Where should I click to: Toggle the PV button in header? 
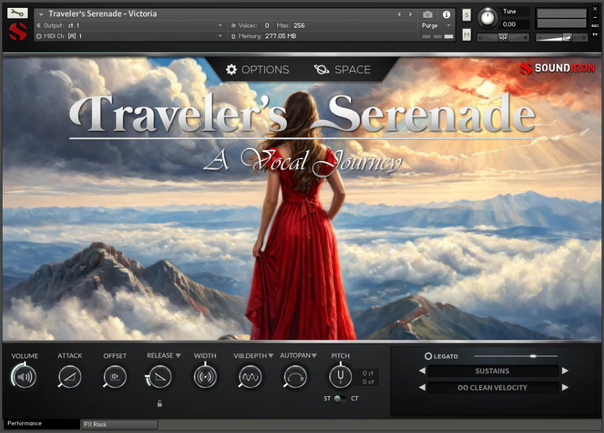pyautogui.click(x=595, y=35)
